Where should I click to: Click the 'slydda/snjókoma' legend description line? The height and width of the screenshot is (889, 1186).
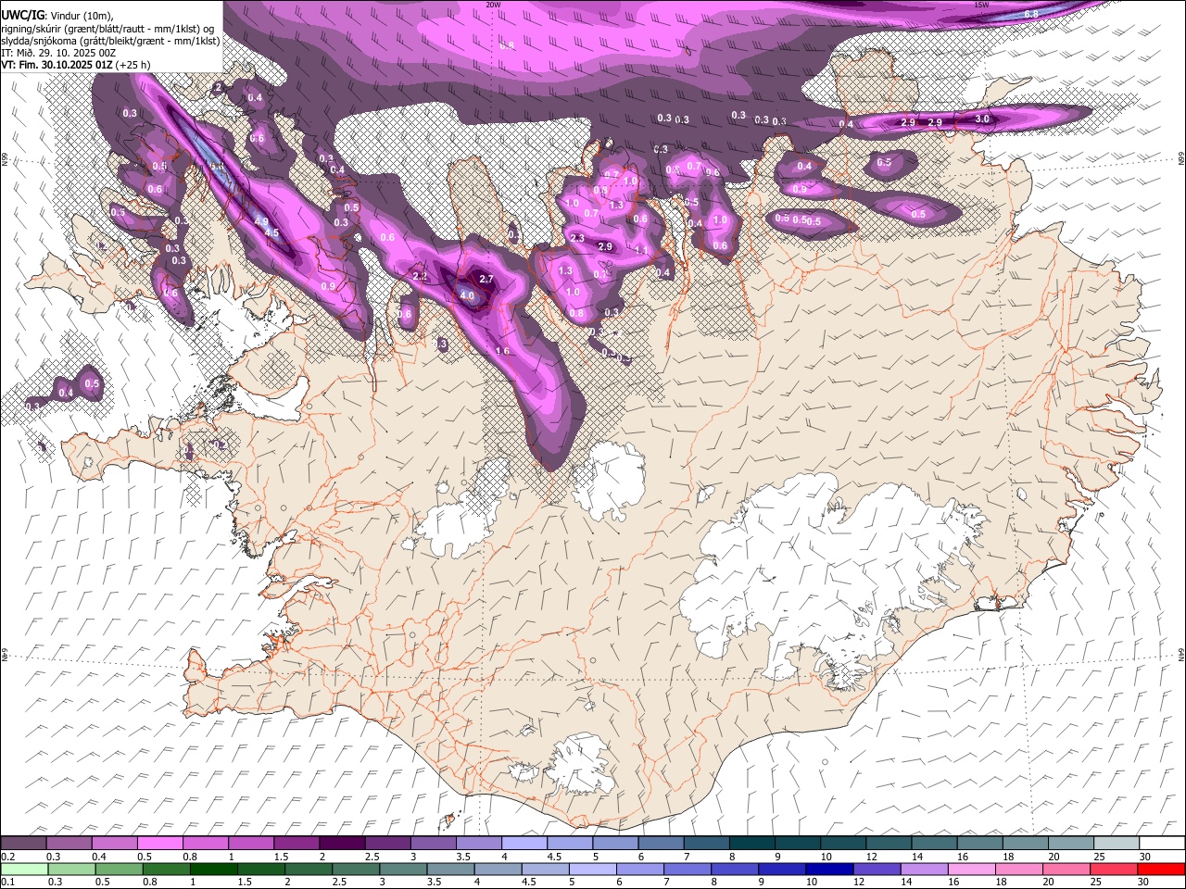tap(110, 41)
